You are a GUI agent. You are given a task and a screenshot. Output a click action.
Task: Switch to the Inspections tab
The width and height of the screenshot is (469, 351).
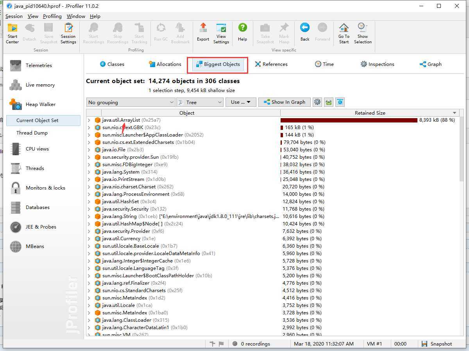tap(377, 64)
